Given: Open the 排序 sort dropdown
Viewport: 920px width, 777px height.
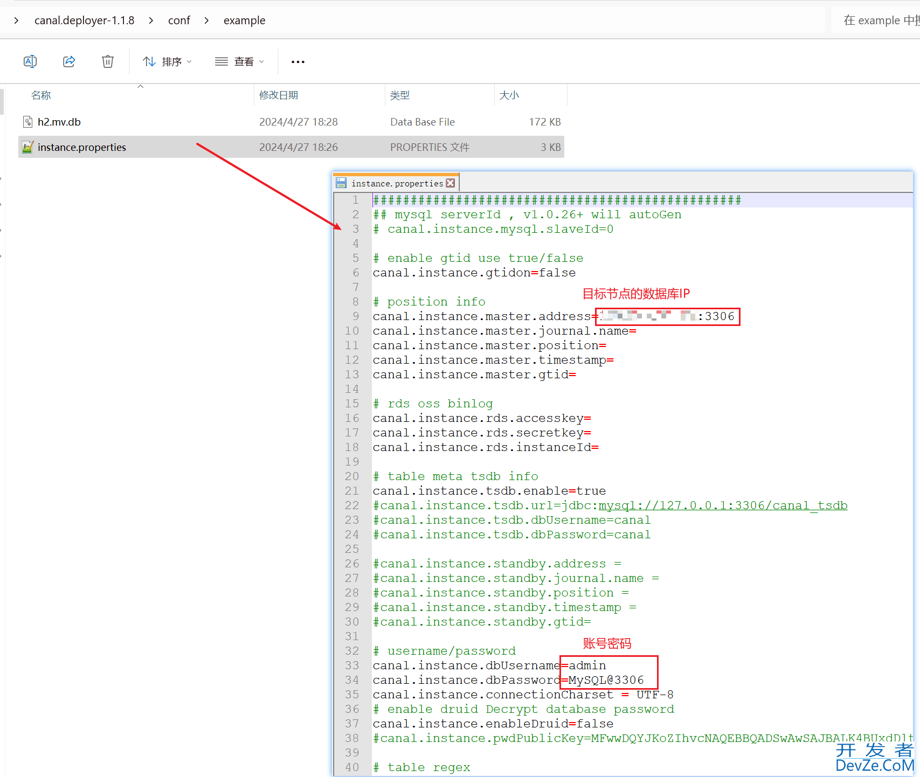Looking at the screenshot, I should pyautogui.click(x=167, y=61).
